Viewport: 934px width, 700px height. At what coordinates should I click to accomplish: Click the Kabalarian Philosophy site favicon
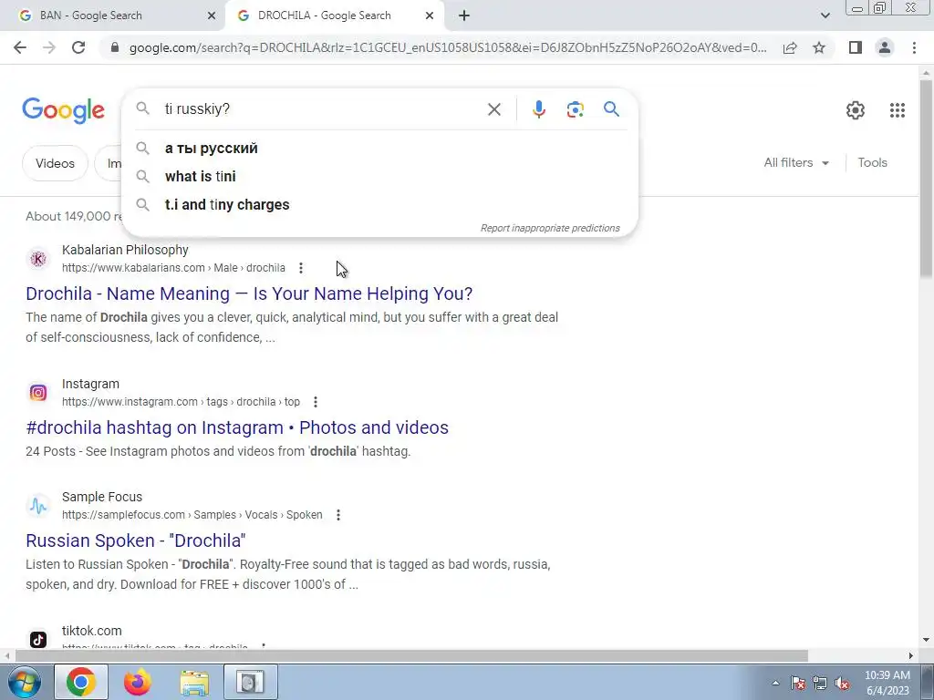[x=38, y=259]
